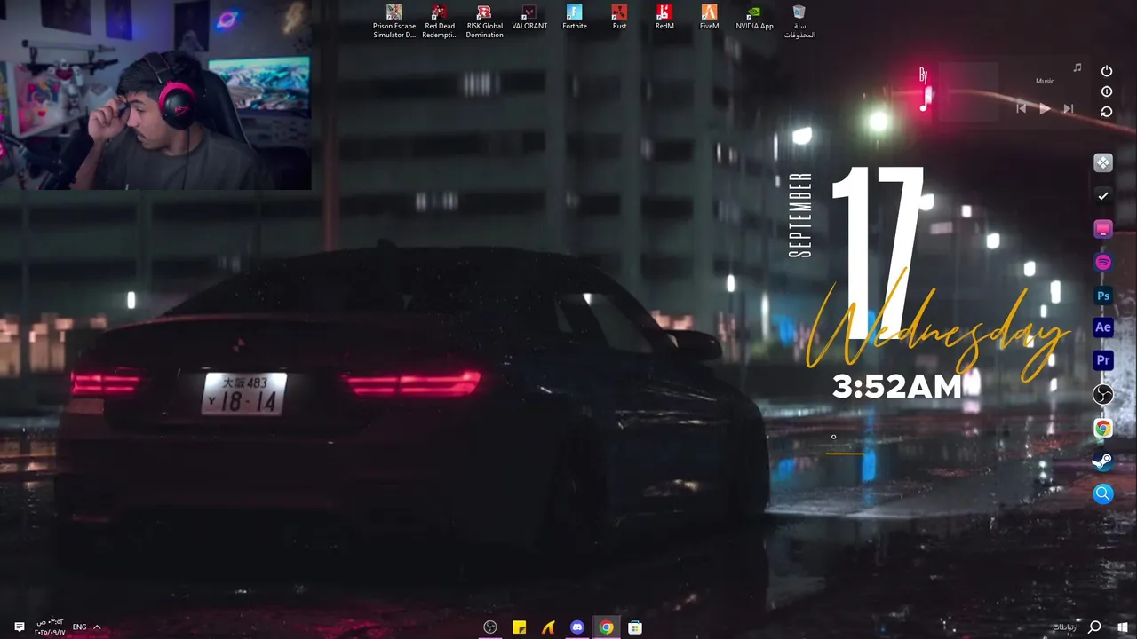Select the VALORANT desktop shortcut
The image size is (1137, 639).
tap(529, 18)
